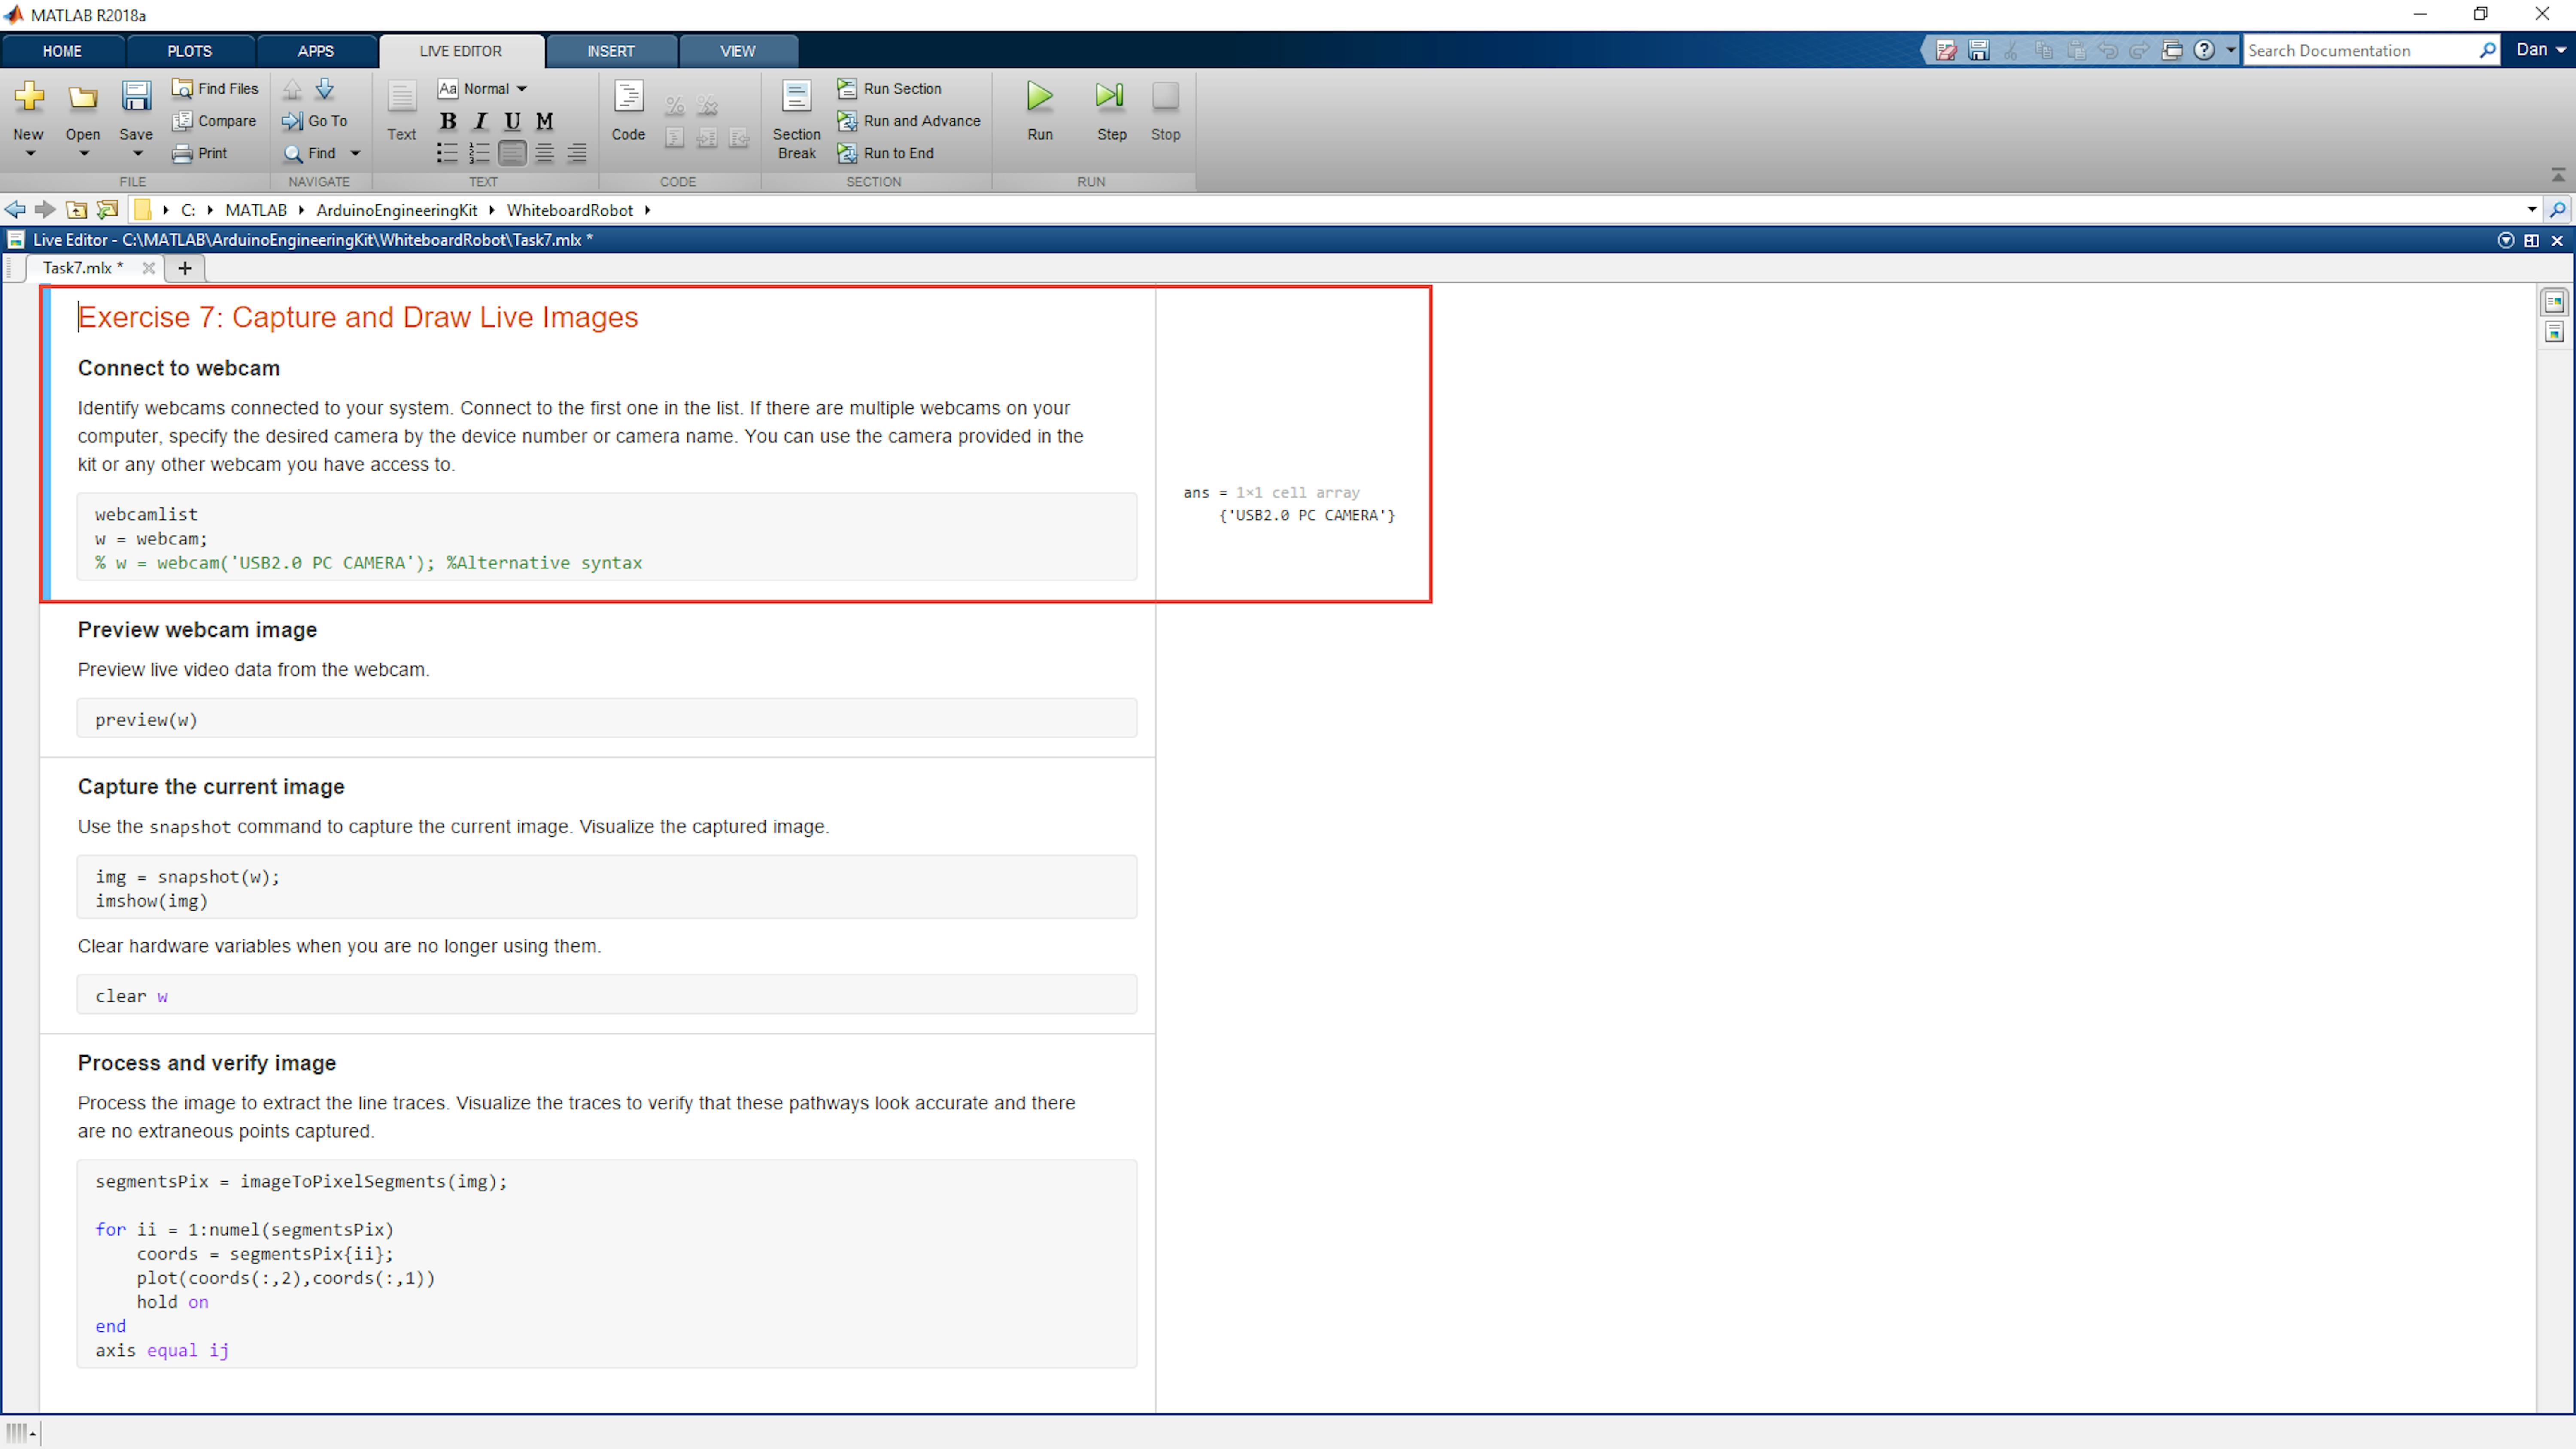This screenshot has width=2576, height=1449.
Task: Toggle bold text formatting
Action: [x=448, y=121]
